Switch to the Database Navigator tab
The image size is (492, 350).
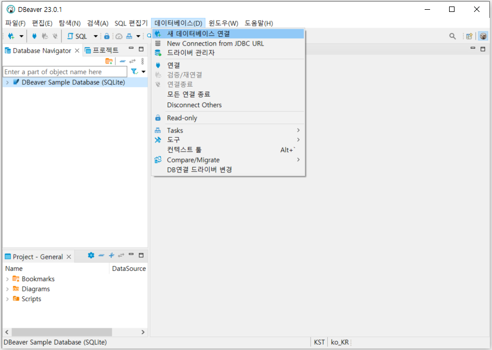click(42, 51)
